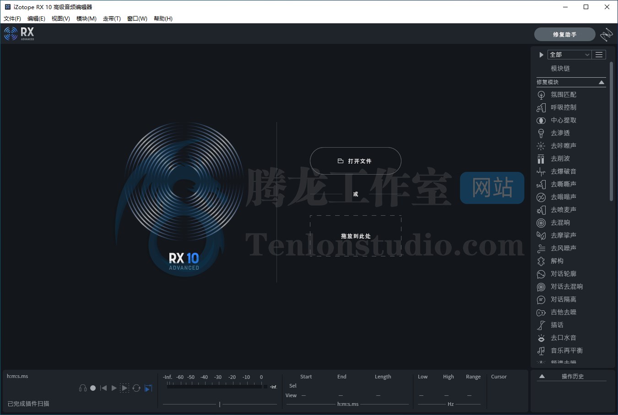Open the 全部 module filter dropdown
Screen dimensions: 618x415
pyautogui.click(x=569, y=55)
